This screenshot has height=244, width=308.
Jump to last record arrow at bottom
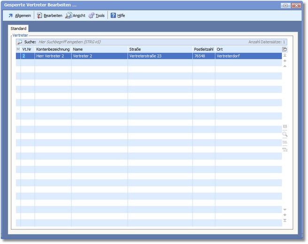pyautogui.click(x=285, y=220)
